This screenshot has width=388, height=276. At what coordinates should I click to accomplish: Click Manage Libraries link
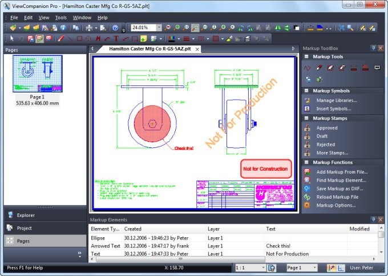tap(337, 100)
